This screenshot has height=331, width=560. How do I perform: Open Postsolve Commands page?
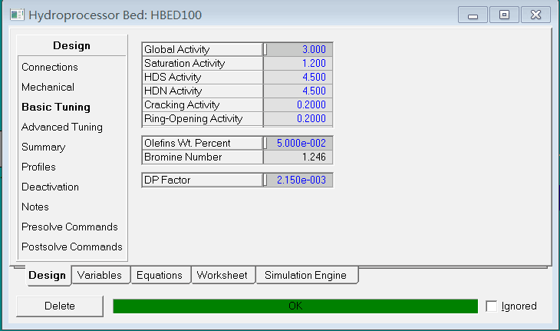[72, 247]
